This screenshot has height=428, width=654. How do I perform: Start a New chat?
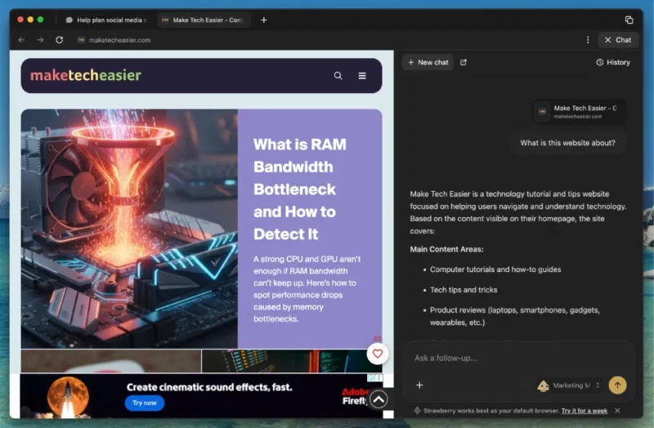point(427,62)
